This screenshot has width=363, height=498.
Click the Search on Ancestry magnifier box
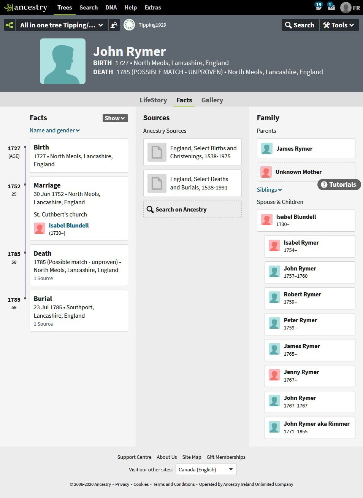point(192,209)
